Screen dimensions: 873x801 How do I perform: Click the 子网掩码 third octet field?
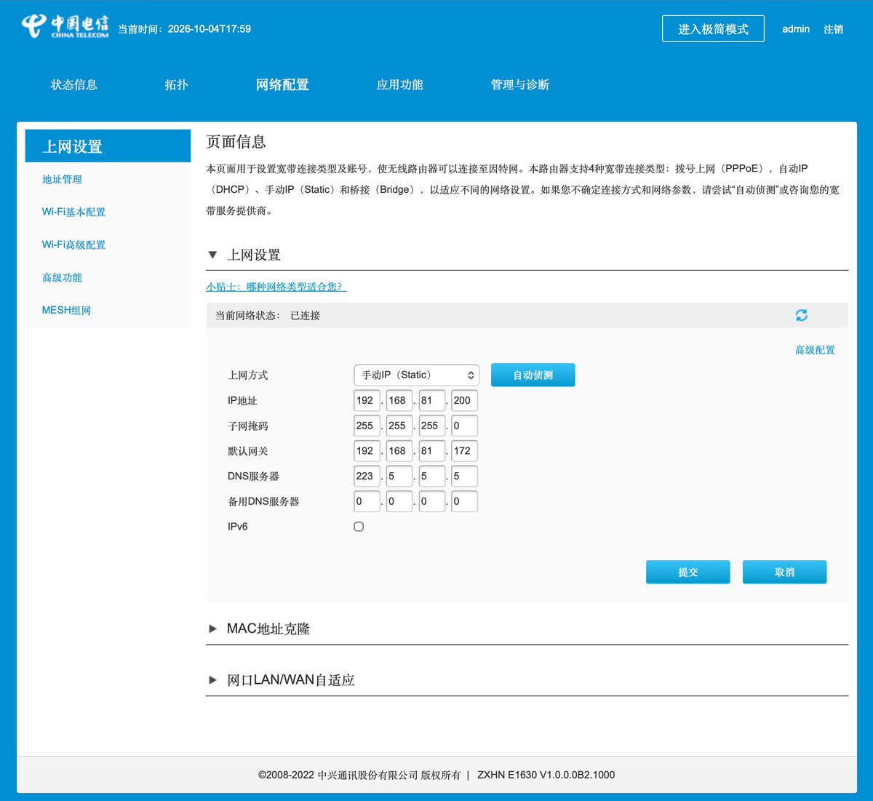[432, 426]
